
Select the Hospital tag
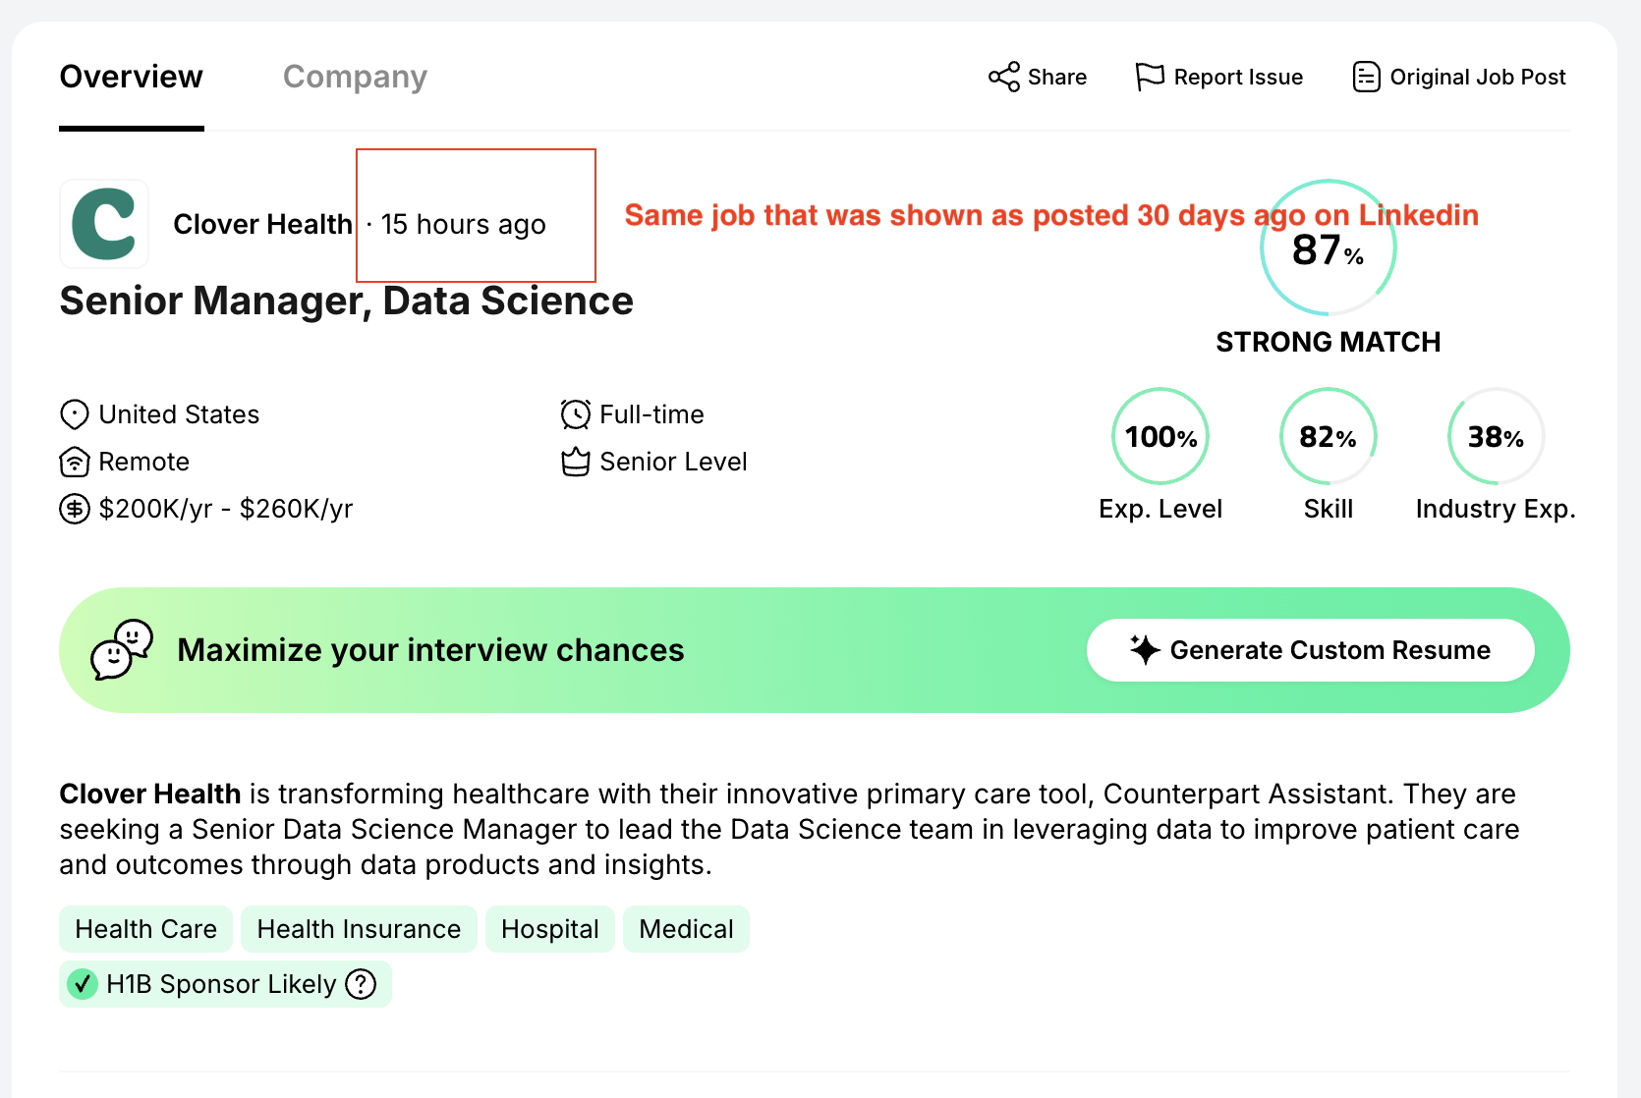pyautogui.click(x=549, y=929)
